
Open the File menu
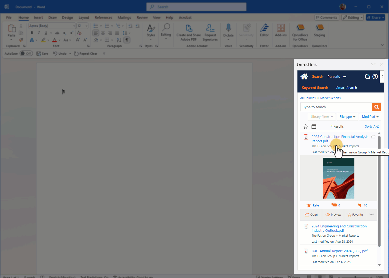click(9, 17)
